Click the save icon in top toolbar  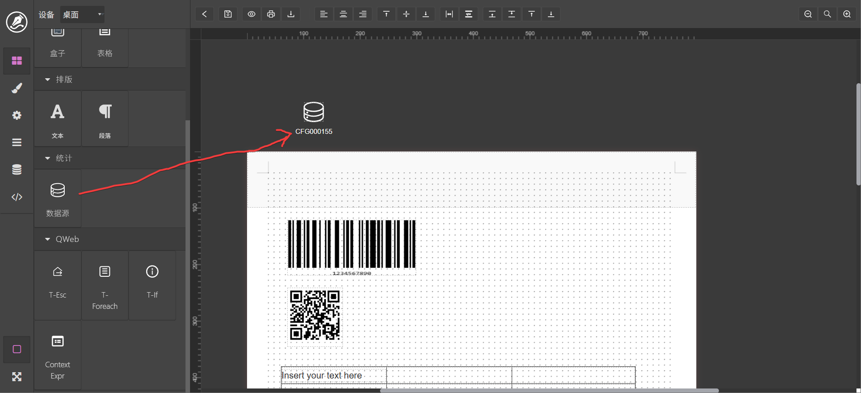tap(228, 14)
